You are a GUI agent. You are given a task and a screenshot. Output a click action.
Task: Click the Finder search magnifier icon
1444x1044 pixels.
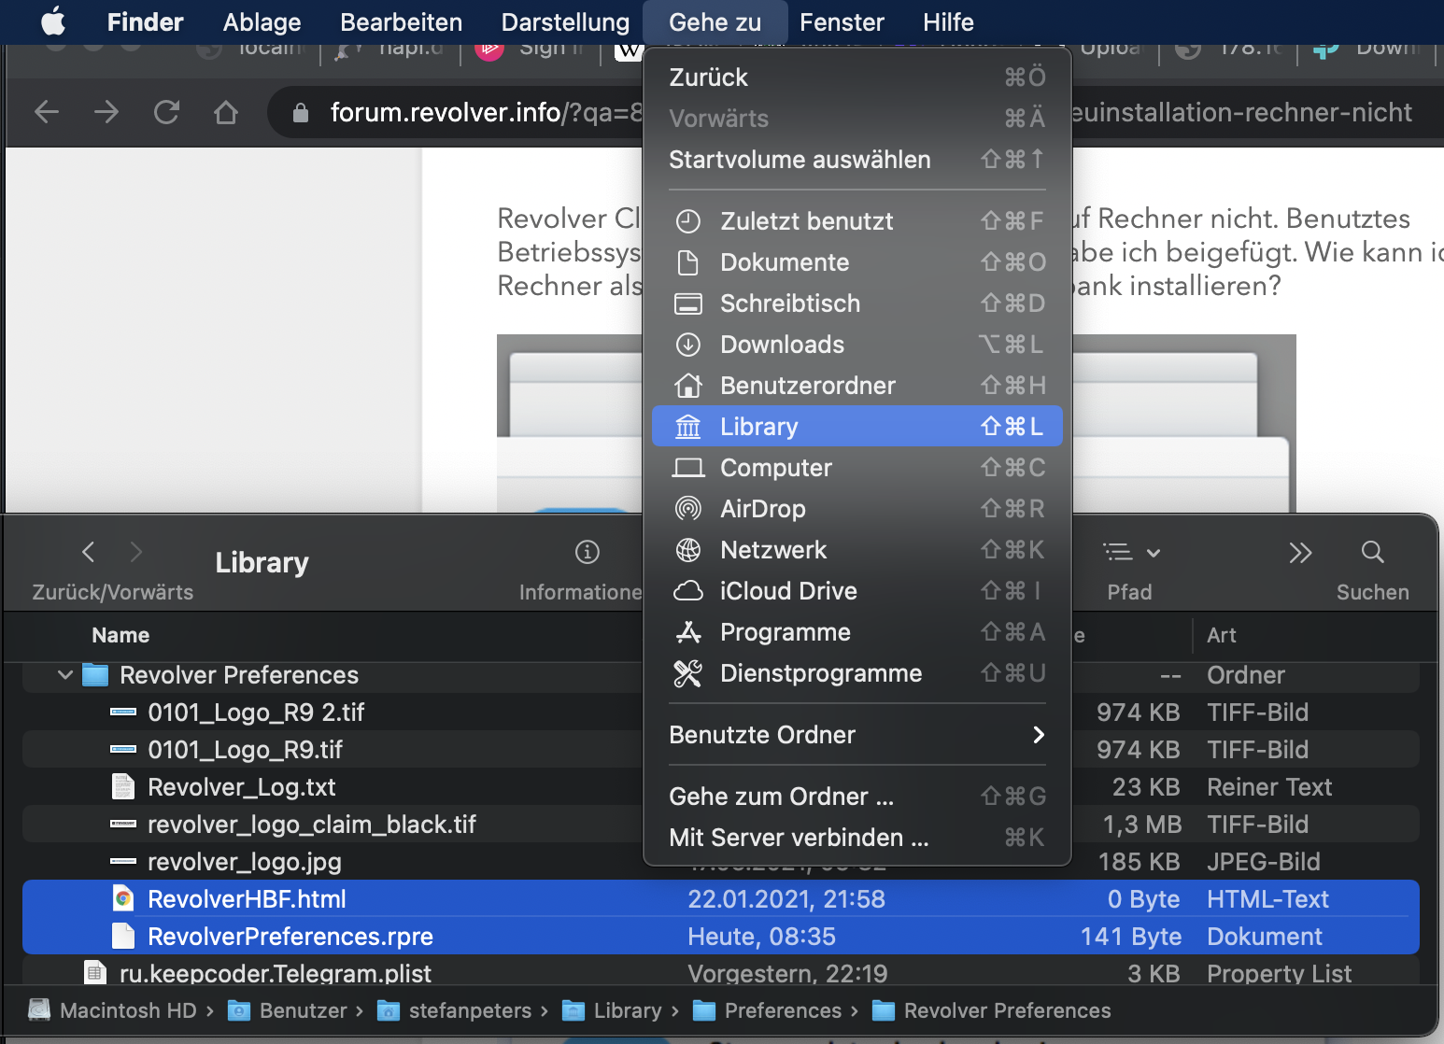(1372, 552)
